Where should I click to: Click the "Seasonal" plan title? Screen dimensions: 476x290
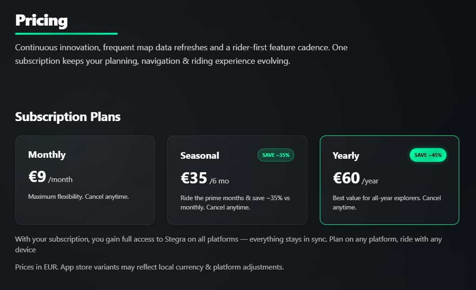pyautogui.click(x=200, y=155)
